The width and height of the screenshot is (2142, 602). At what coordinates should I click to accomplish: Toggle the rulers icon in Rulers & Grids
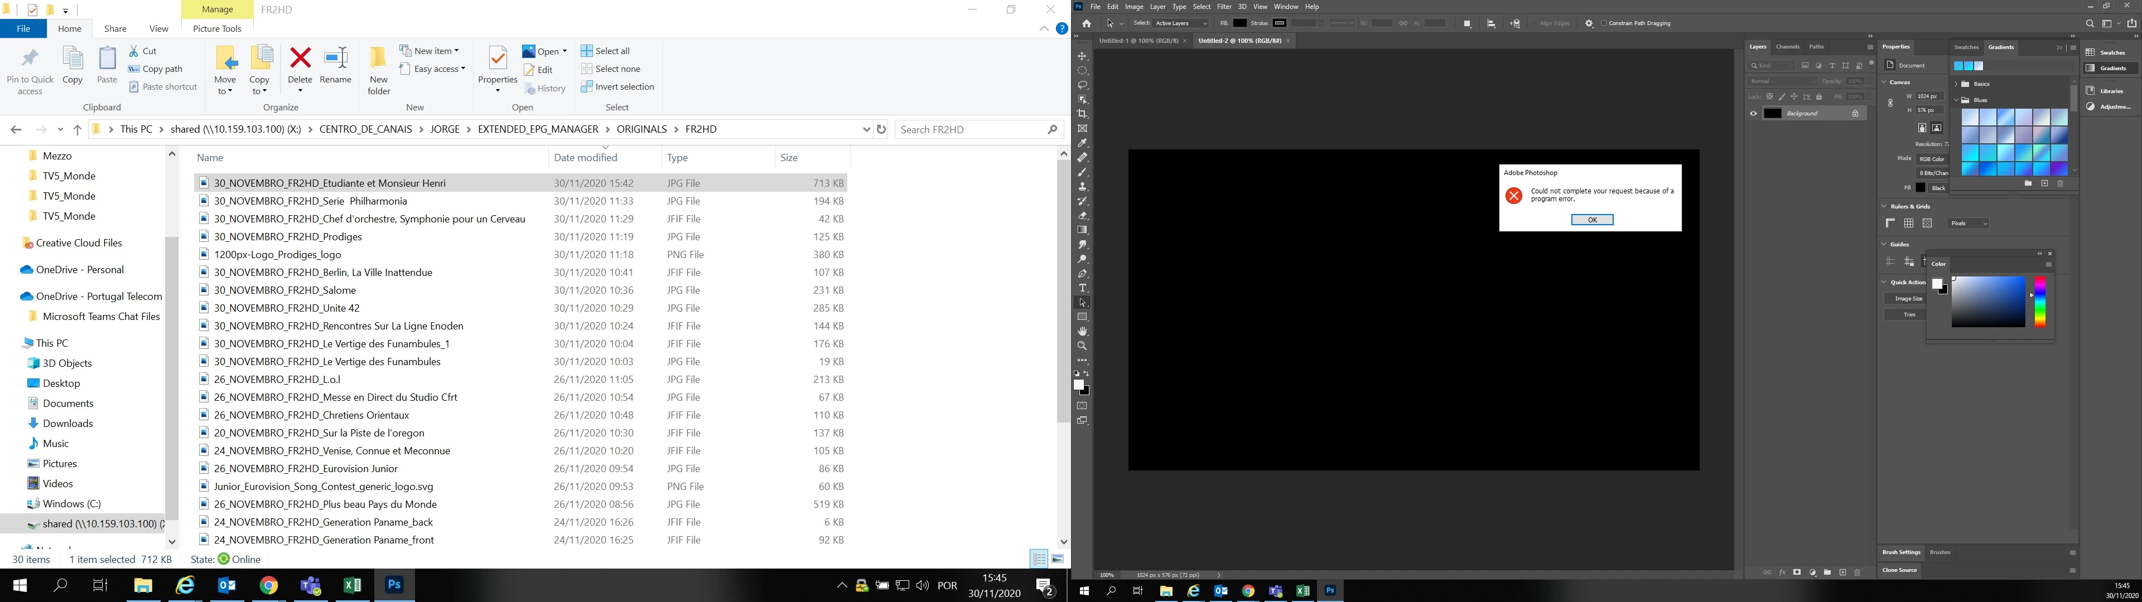coord(1890,223)
